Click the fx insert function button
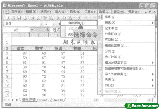This screenshot has width=159, height=109. (48, 30)
